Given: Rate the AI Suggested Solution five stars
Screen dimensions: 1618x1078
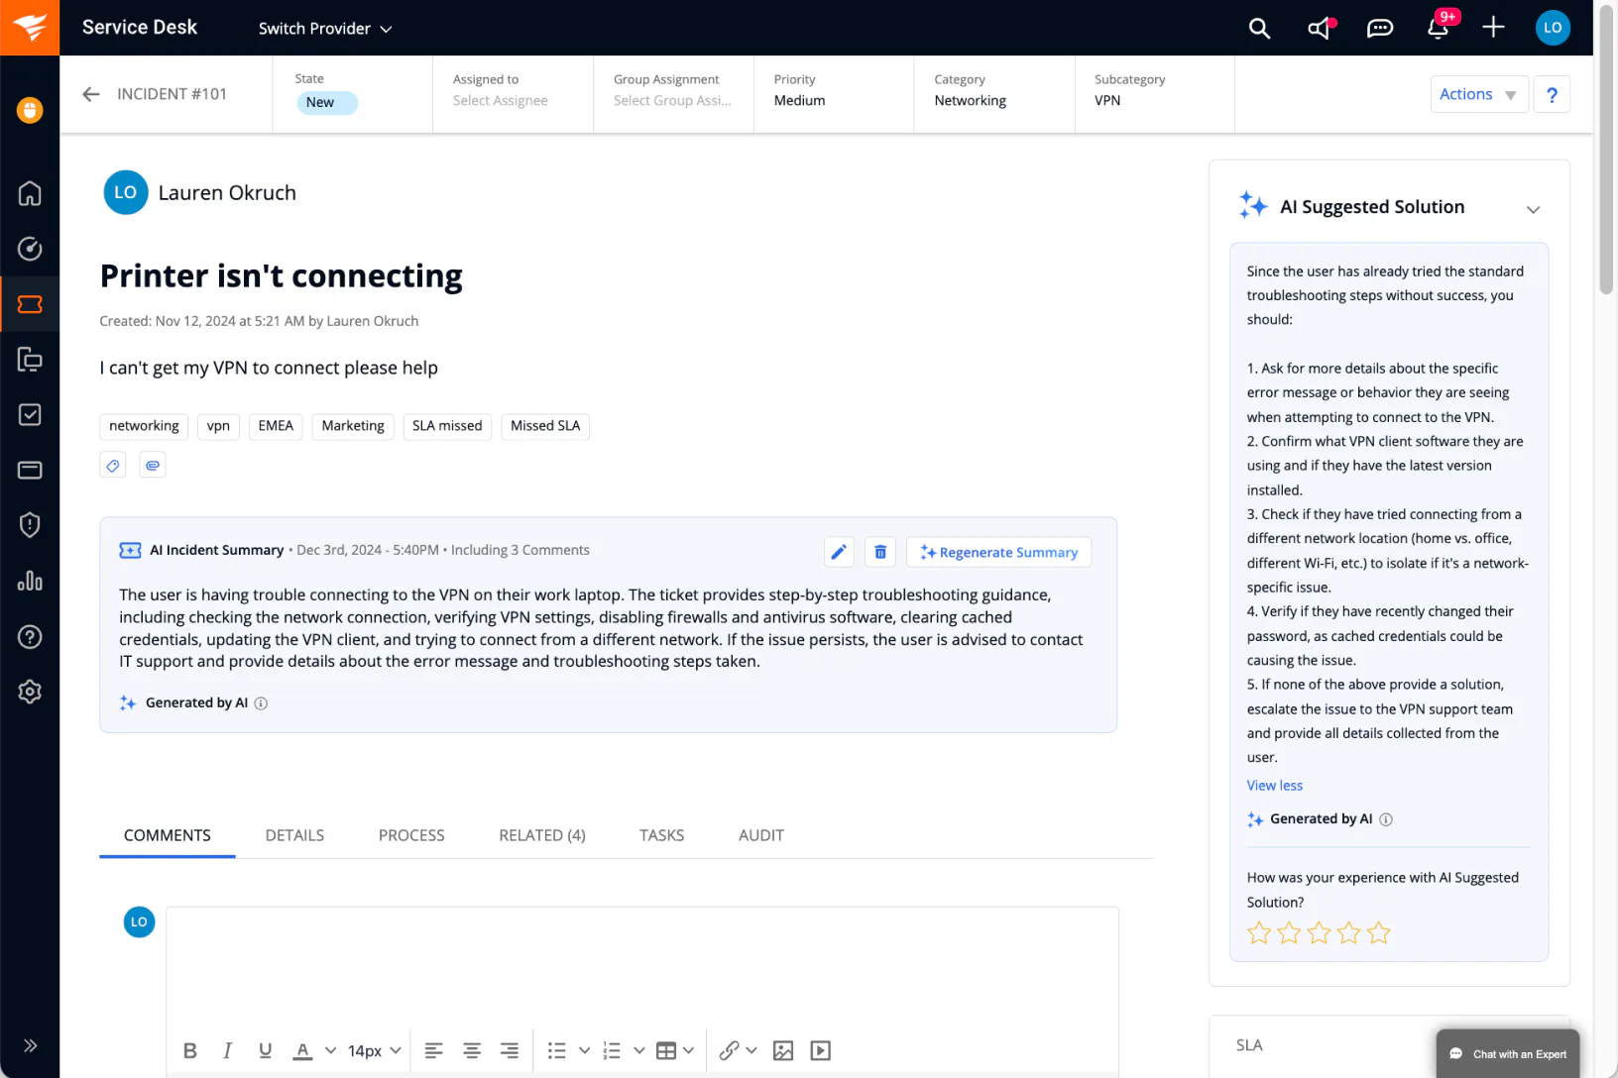Looking at the screenshot, I should (x=1378, y=932).
